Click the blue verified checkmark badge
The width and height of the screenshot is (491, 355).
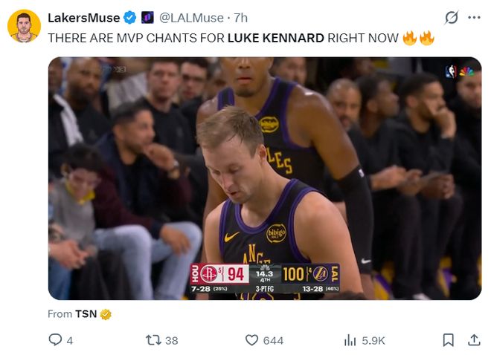129,17
